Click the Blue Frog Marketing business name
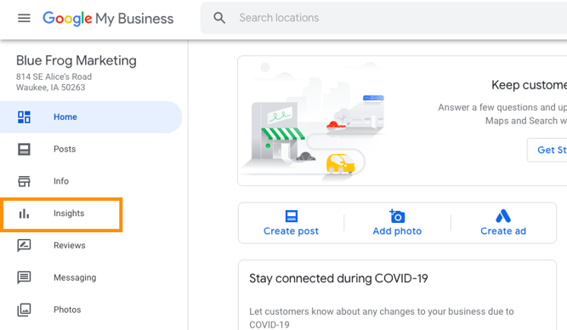The height and width of the screenshot is (330, 567). (x=77, y=60)
